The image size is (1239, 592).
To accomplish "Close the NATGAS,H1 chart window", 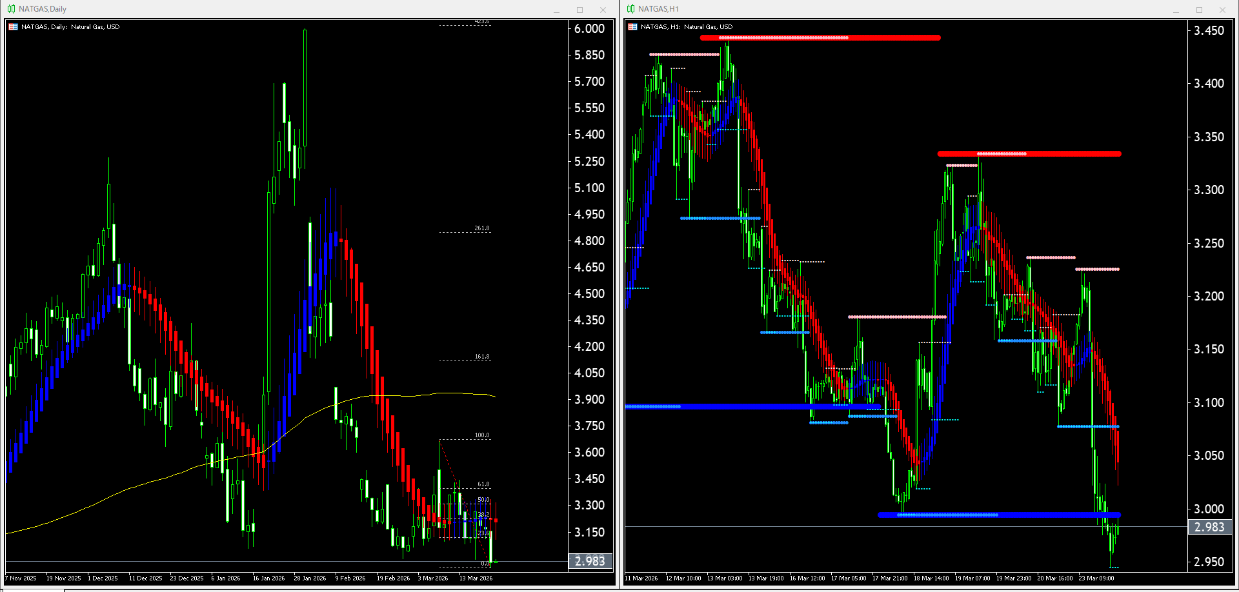I will click(1222, 10).
